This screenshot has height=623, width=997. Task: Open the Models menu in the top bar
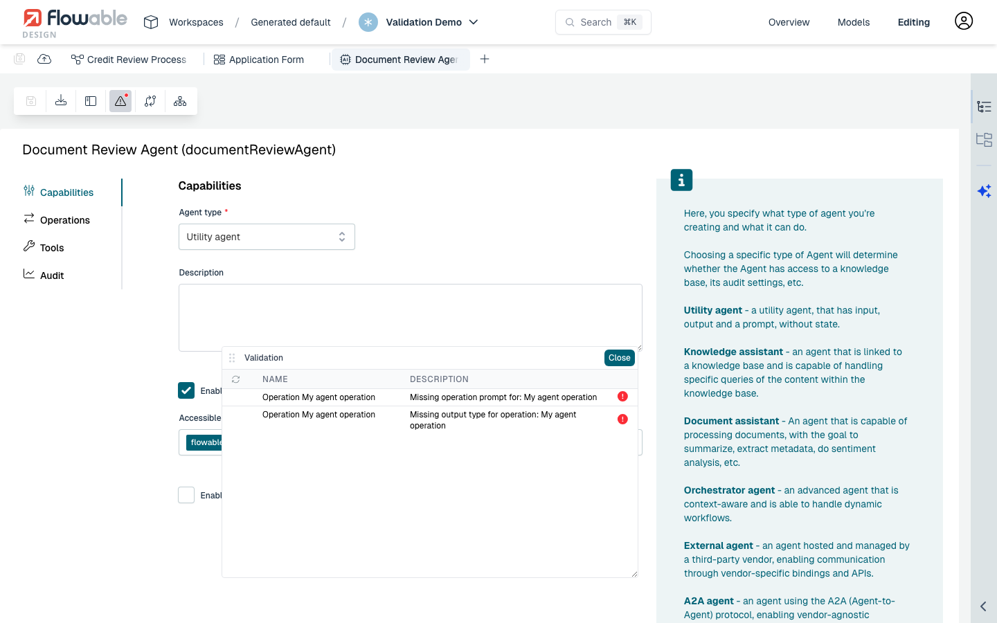853,21
